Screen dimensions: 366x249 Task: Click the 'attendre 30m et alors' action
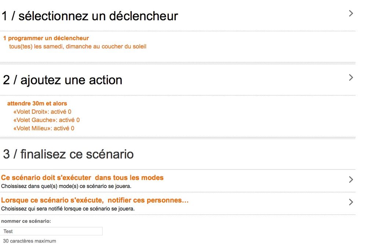37,103
